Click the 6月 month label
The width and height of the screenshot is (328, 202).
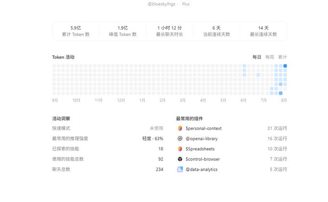(243, 100)
